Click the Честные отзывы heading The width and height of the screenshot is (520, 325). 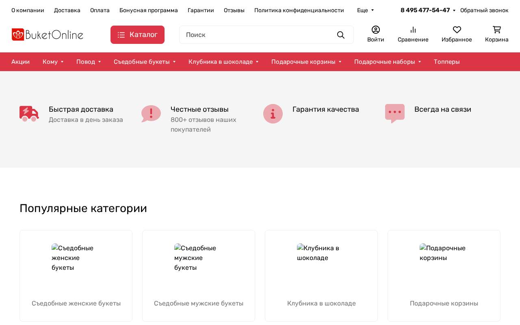pos(199,109)
